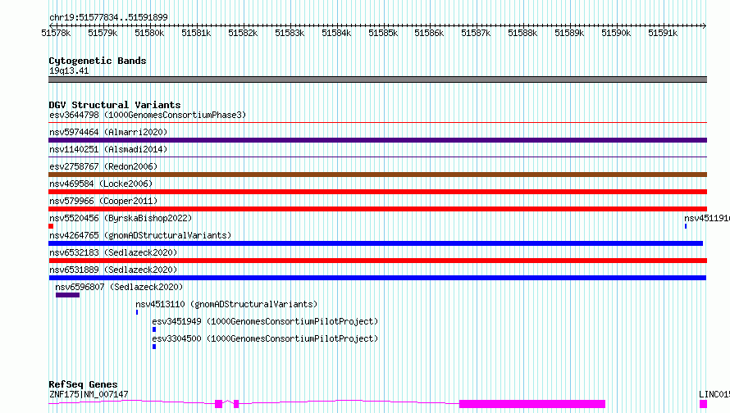Open the RefSeq Genes track heading
Image resolution: width=730 pixels, height=413 pixels.
(x=83, y=384)
